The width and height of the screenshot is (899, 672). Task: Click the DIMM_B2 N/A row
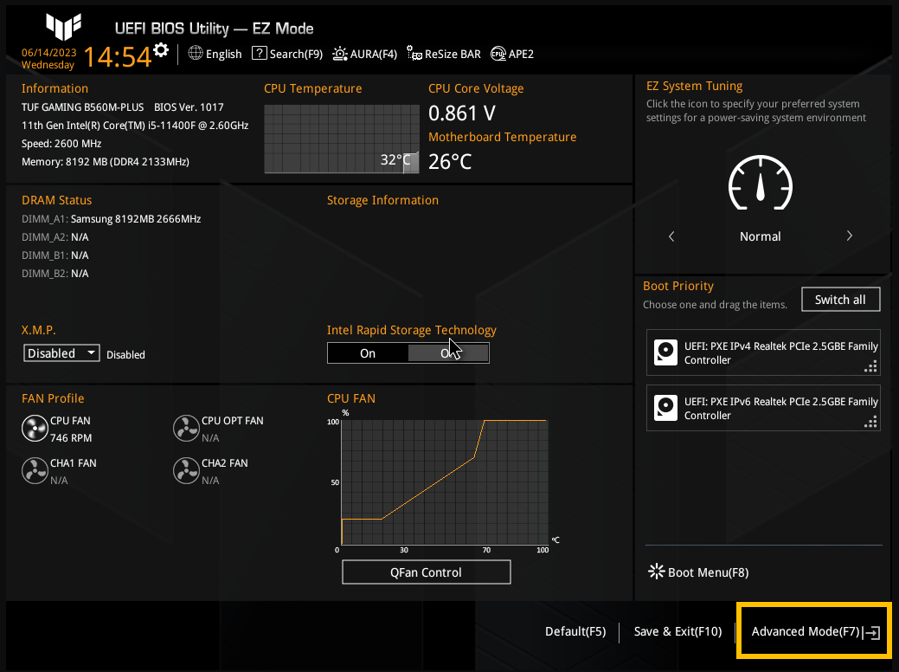pyautogui.click(x=55, y=274)
